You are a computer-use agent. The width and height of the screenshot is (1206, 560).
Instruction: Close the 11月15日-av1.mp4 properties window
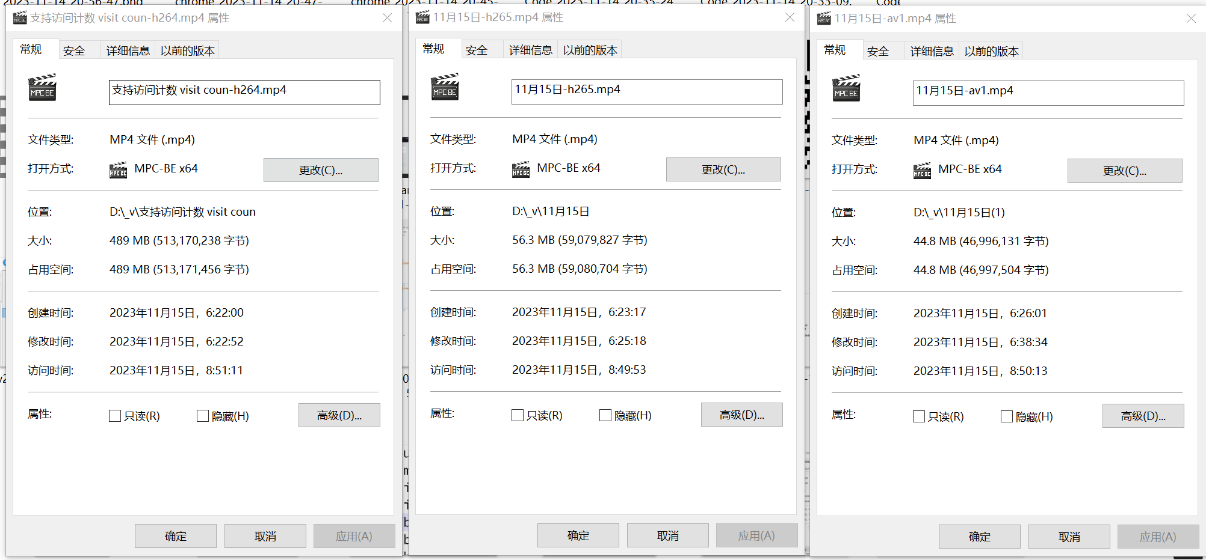coord(1190,19)
